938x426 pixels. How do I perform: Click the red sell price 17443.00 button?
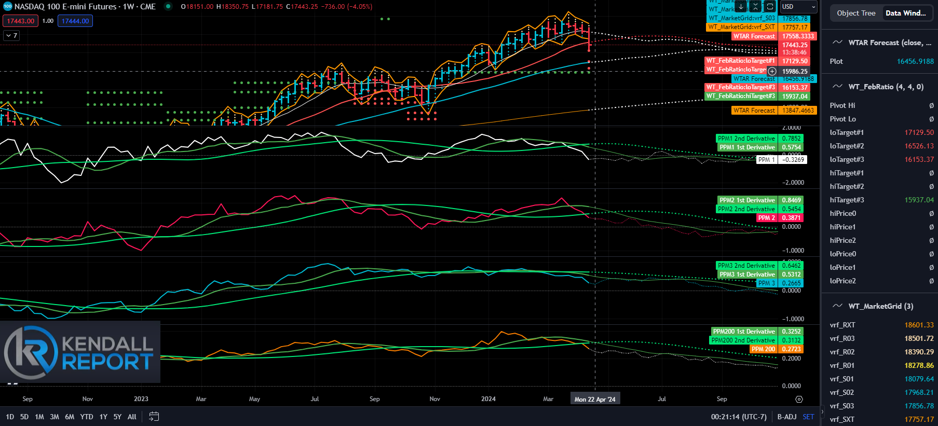coord(20,21)
